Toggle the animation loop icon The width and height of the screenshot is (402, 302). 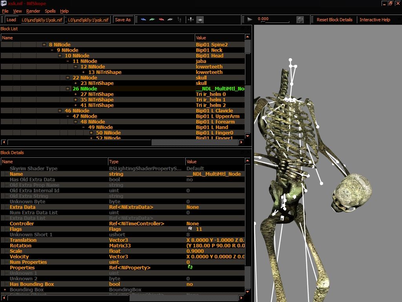(300, 20)
